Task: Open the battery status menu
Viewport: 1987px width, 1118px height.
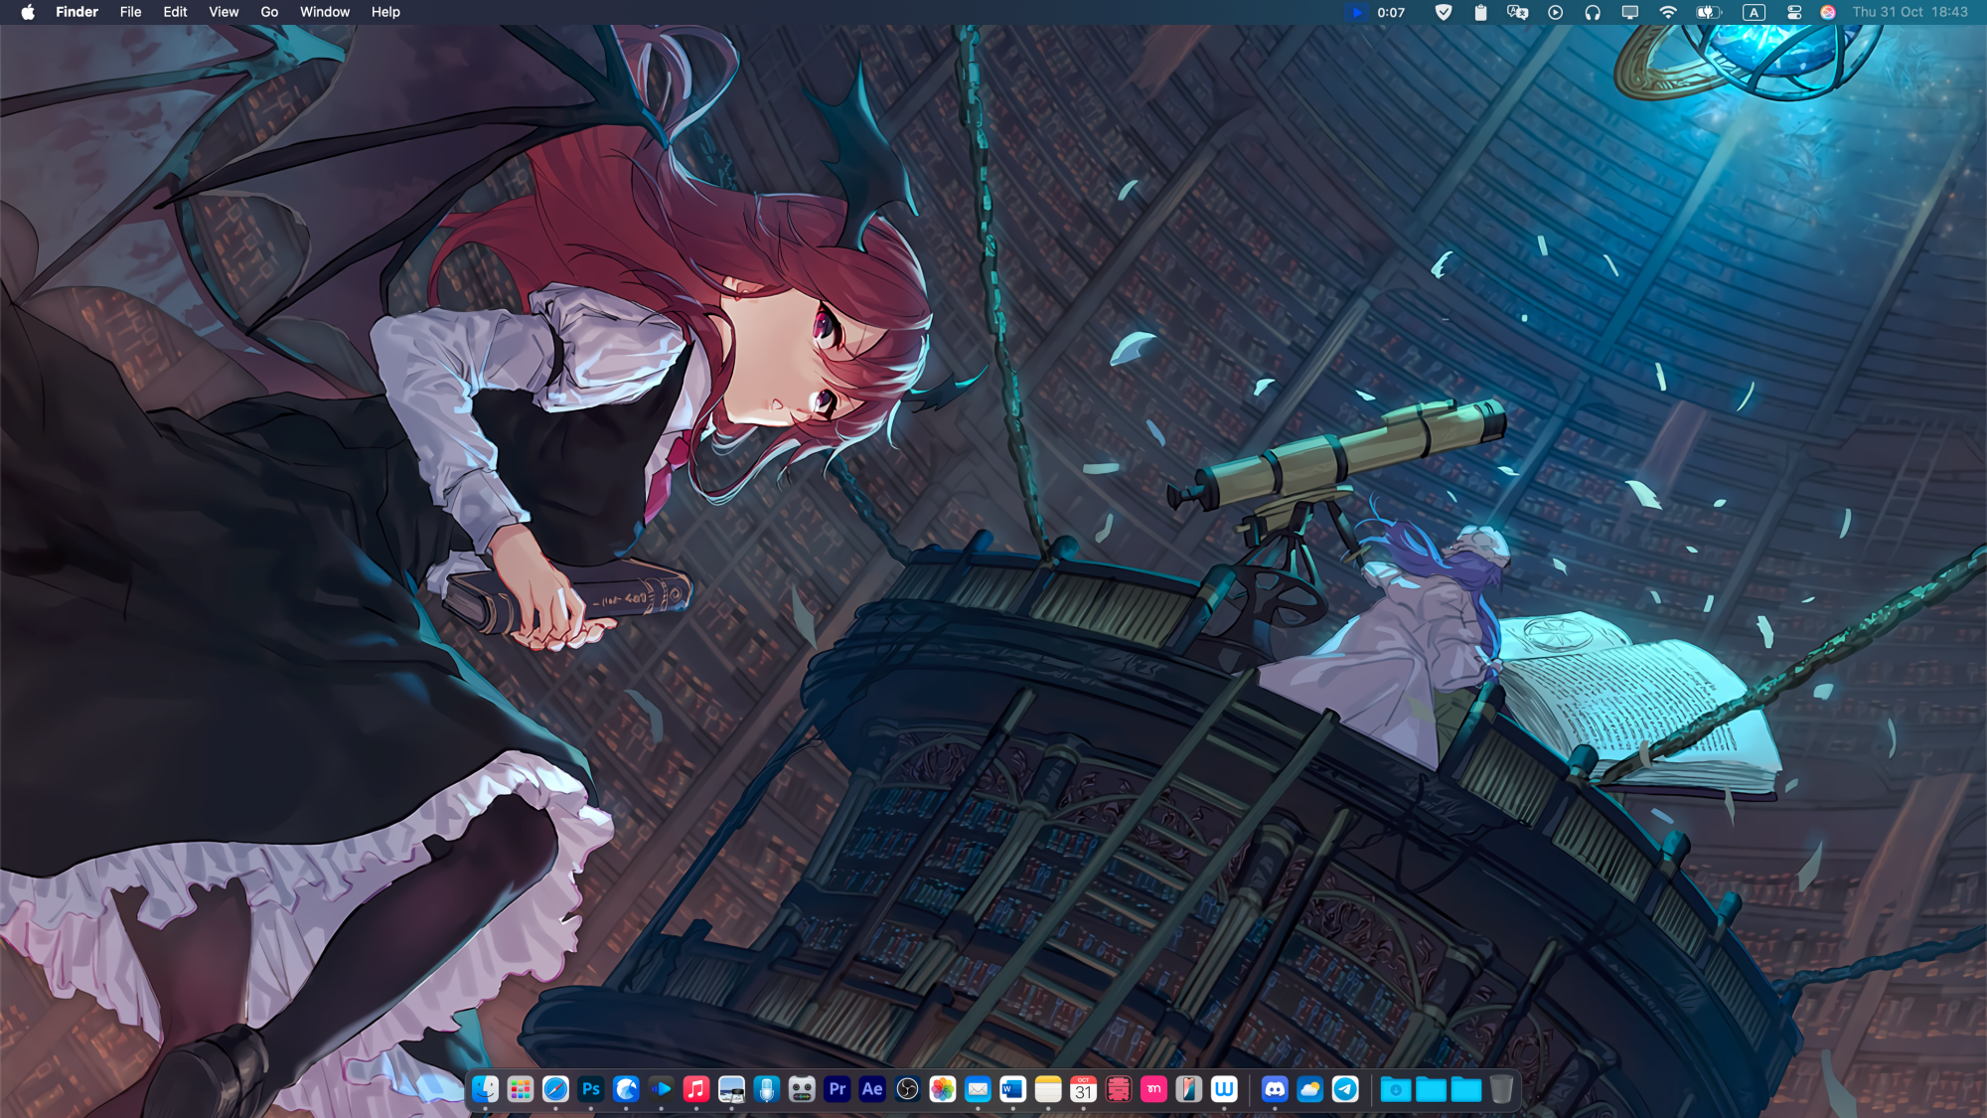Action: pyautogui.click(x=1709, y=12)
